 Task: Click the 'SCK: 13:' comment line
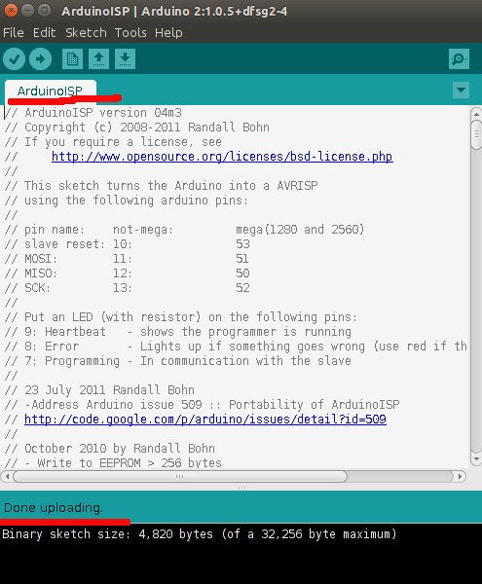tap(127, 287)
